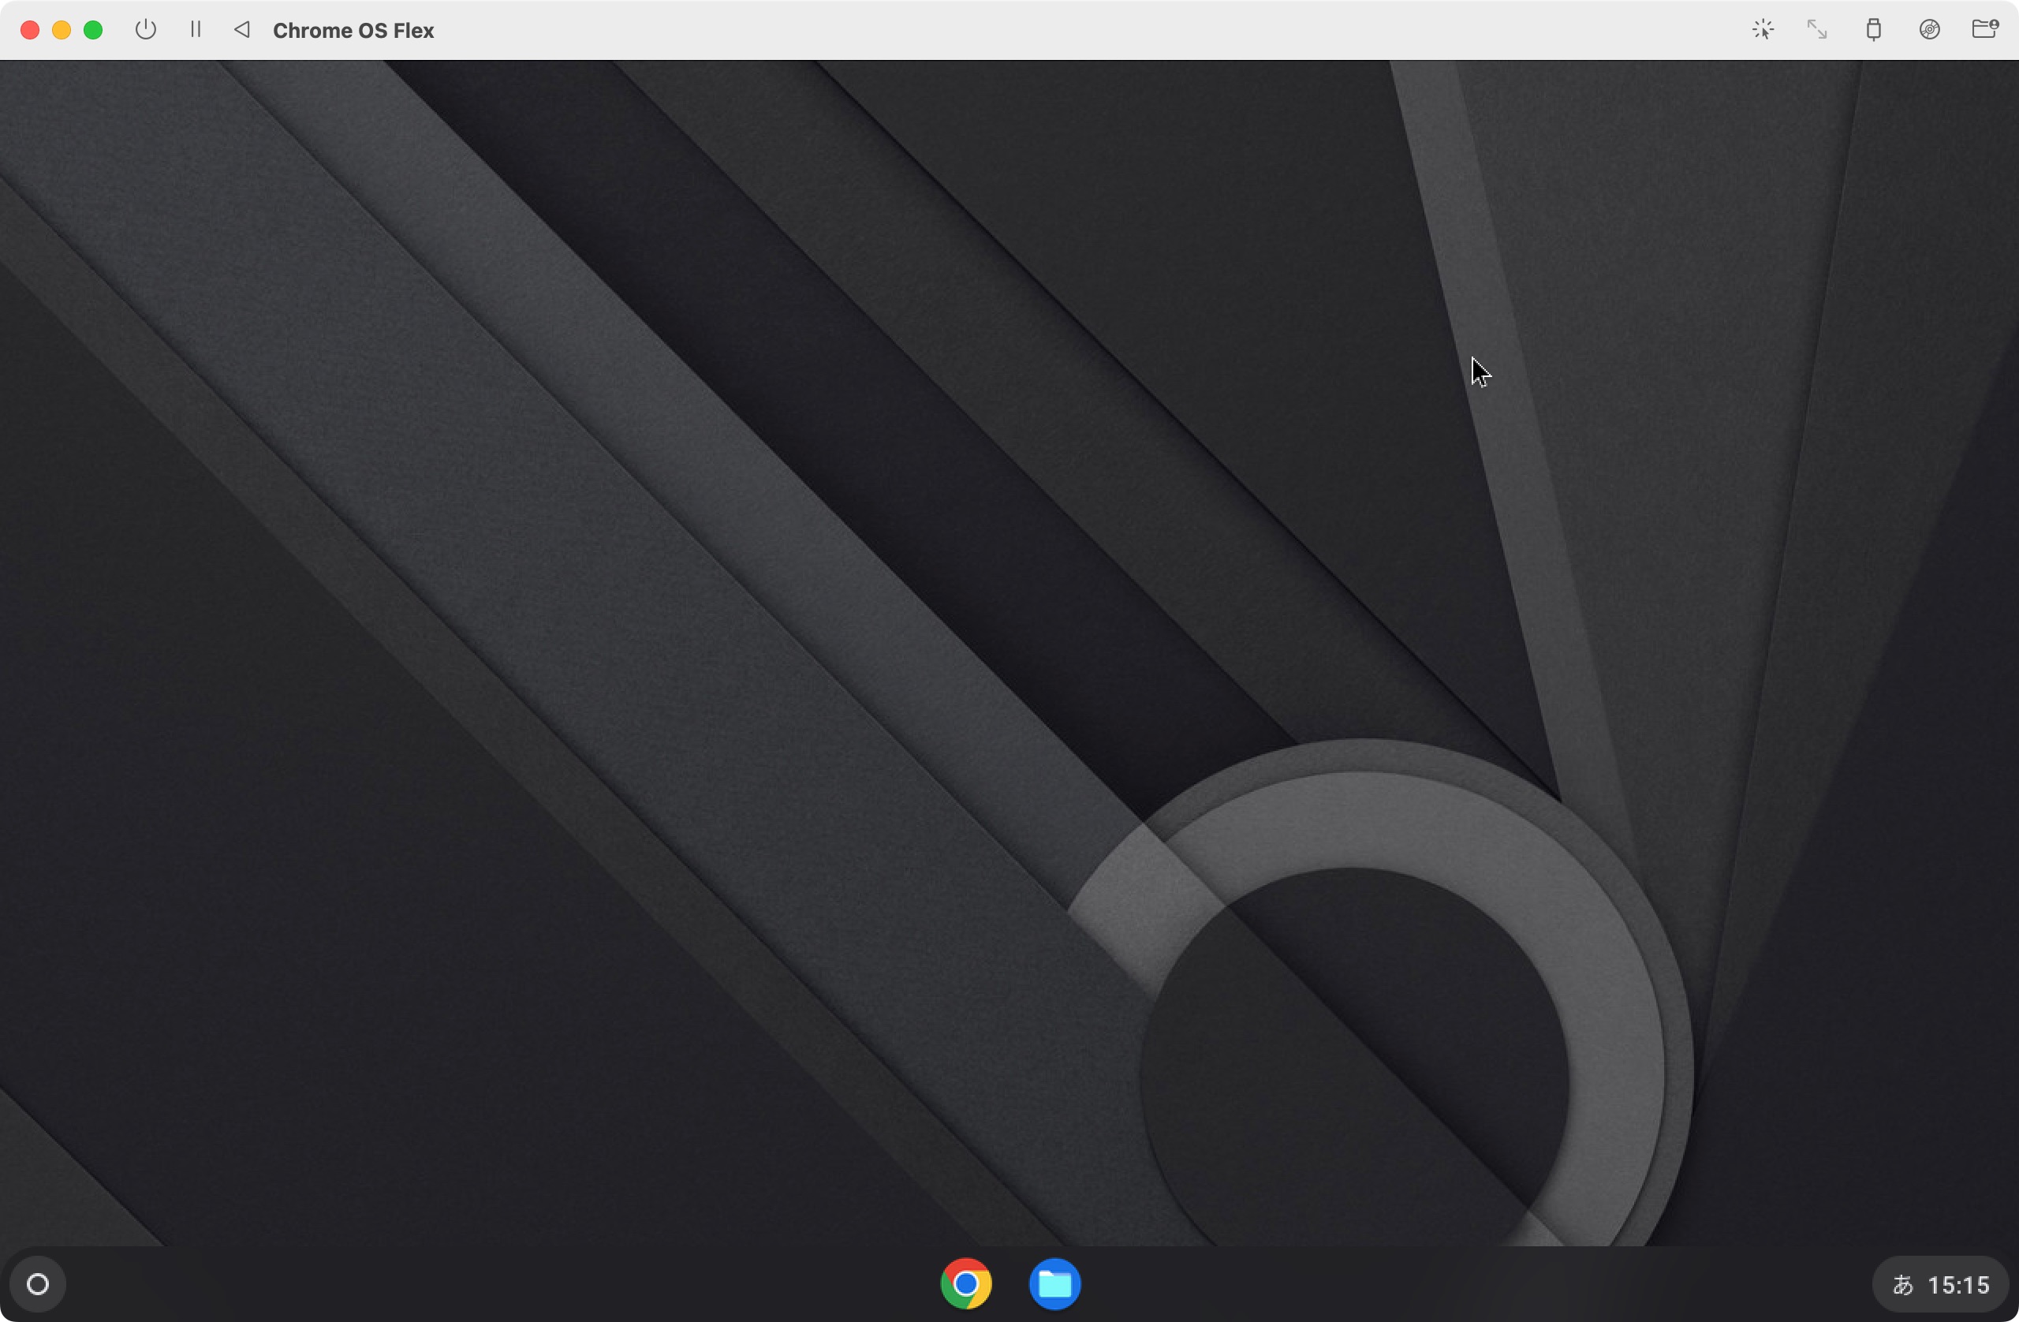Open the Chrome OS launcher circle button
The image size is (2019, 1322).
[37, 1284]
